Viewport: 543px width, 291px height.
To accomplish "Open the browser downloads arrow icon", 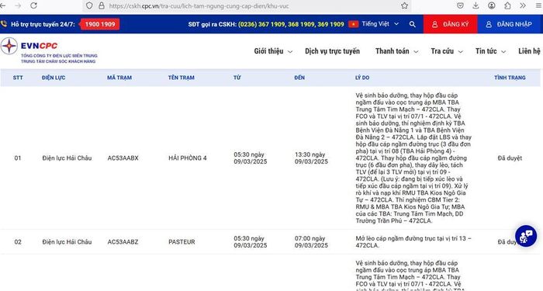I will (476, 5).
